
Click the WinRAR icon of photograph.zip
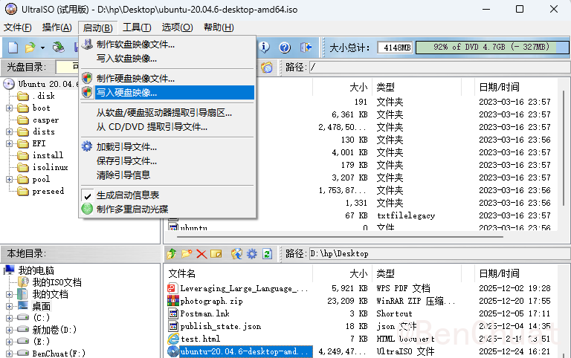pos(173,301)
